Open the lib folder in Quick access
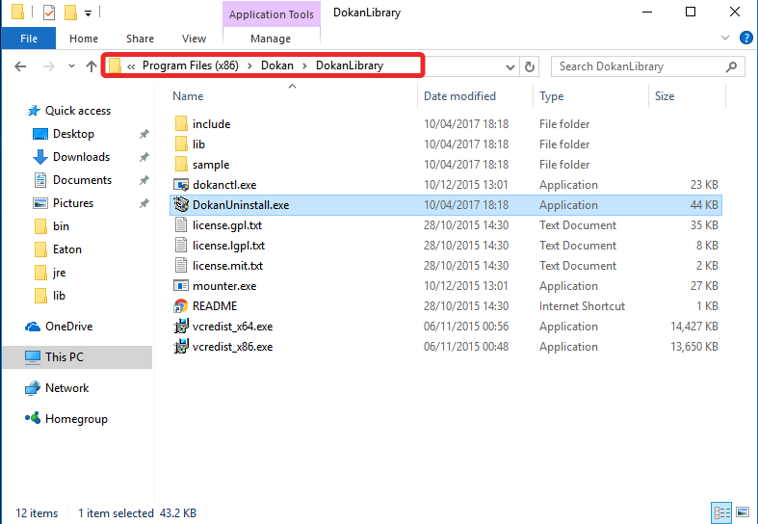This screenshot has height=524, width=758. [x=59, y=296]
